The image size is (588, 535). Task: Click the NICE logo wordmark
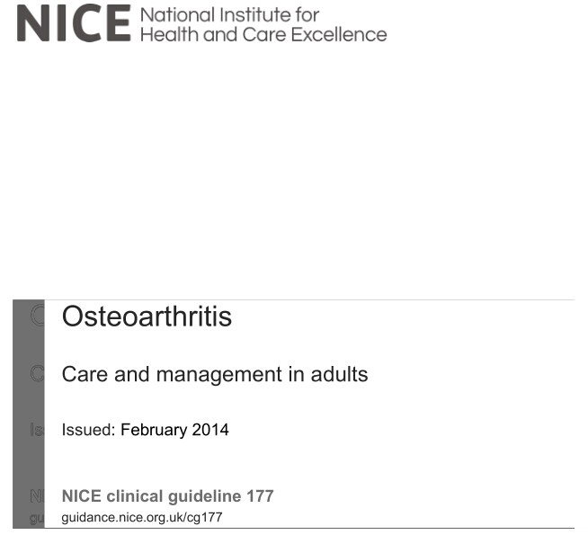[x=73, y=24]
